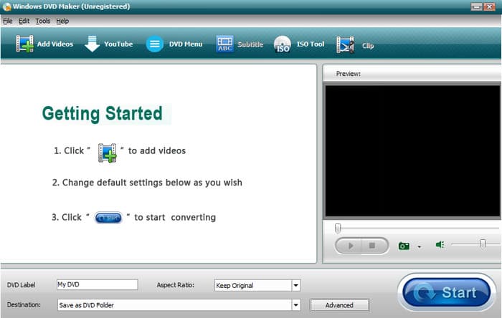Expand the Aspect Ratio dropdown
Image resolution: width=502 pixels, height=318 pixels.
point(295,285)
